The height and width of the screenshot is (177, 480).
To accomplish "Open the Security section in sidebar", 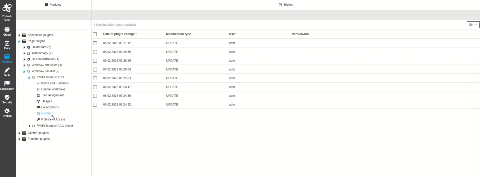I will point(7,99).
